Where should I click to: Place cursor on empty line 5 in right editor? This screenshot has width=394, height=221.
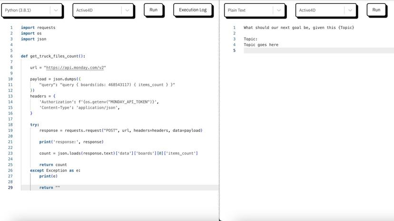point(314,51)
